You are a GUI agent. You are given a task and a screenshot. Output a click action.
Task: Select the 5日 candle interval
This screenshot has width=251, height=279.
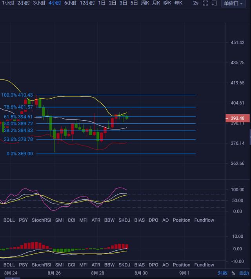134,3
